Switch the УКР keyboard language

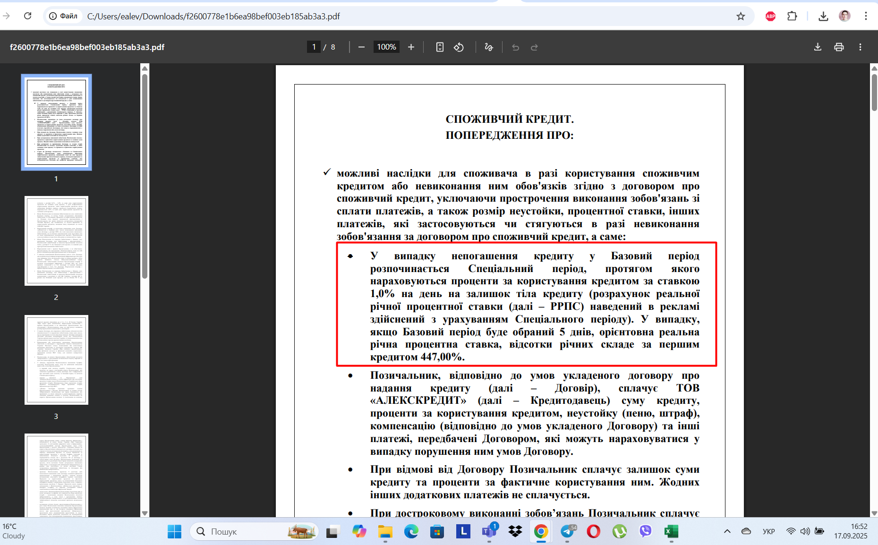(769, 531)
